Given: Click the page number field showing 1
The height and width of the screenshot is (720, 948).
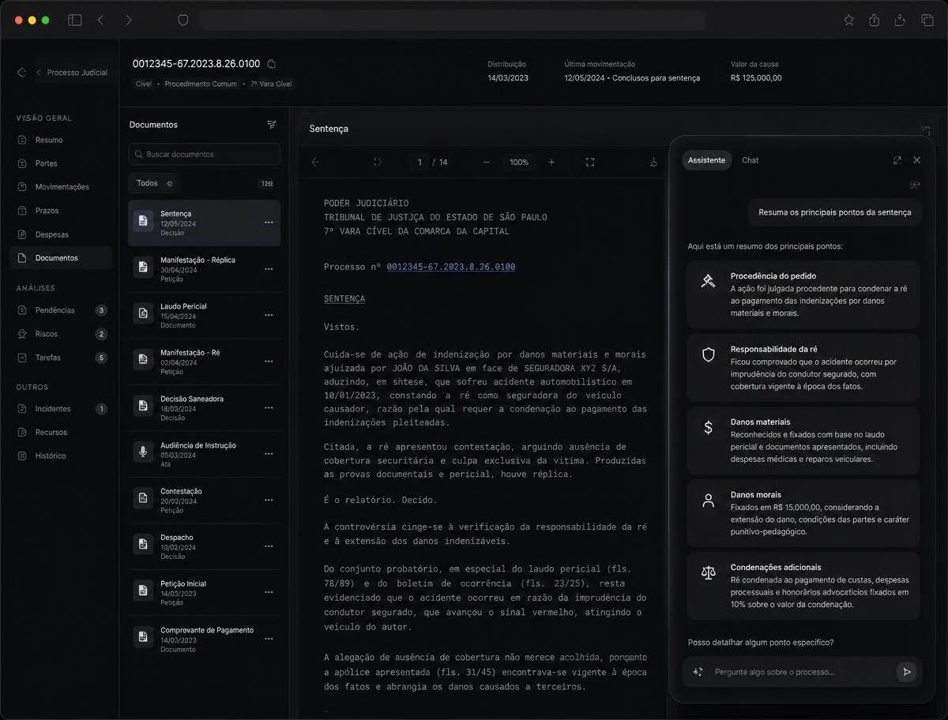Looking at the screenshot, I should (x=419, y=162).
